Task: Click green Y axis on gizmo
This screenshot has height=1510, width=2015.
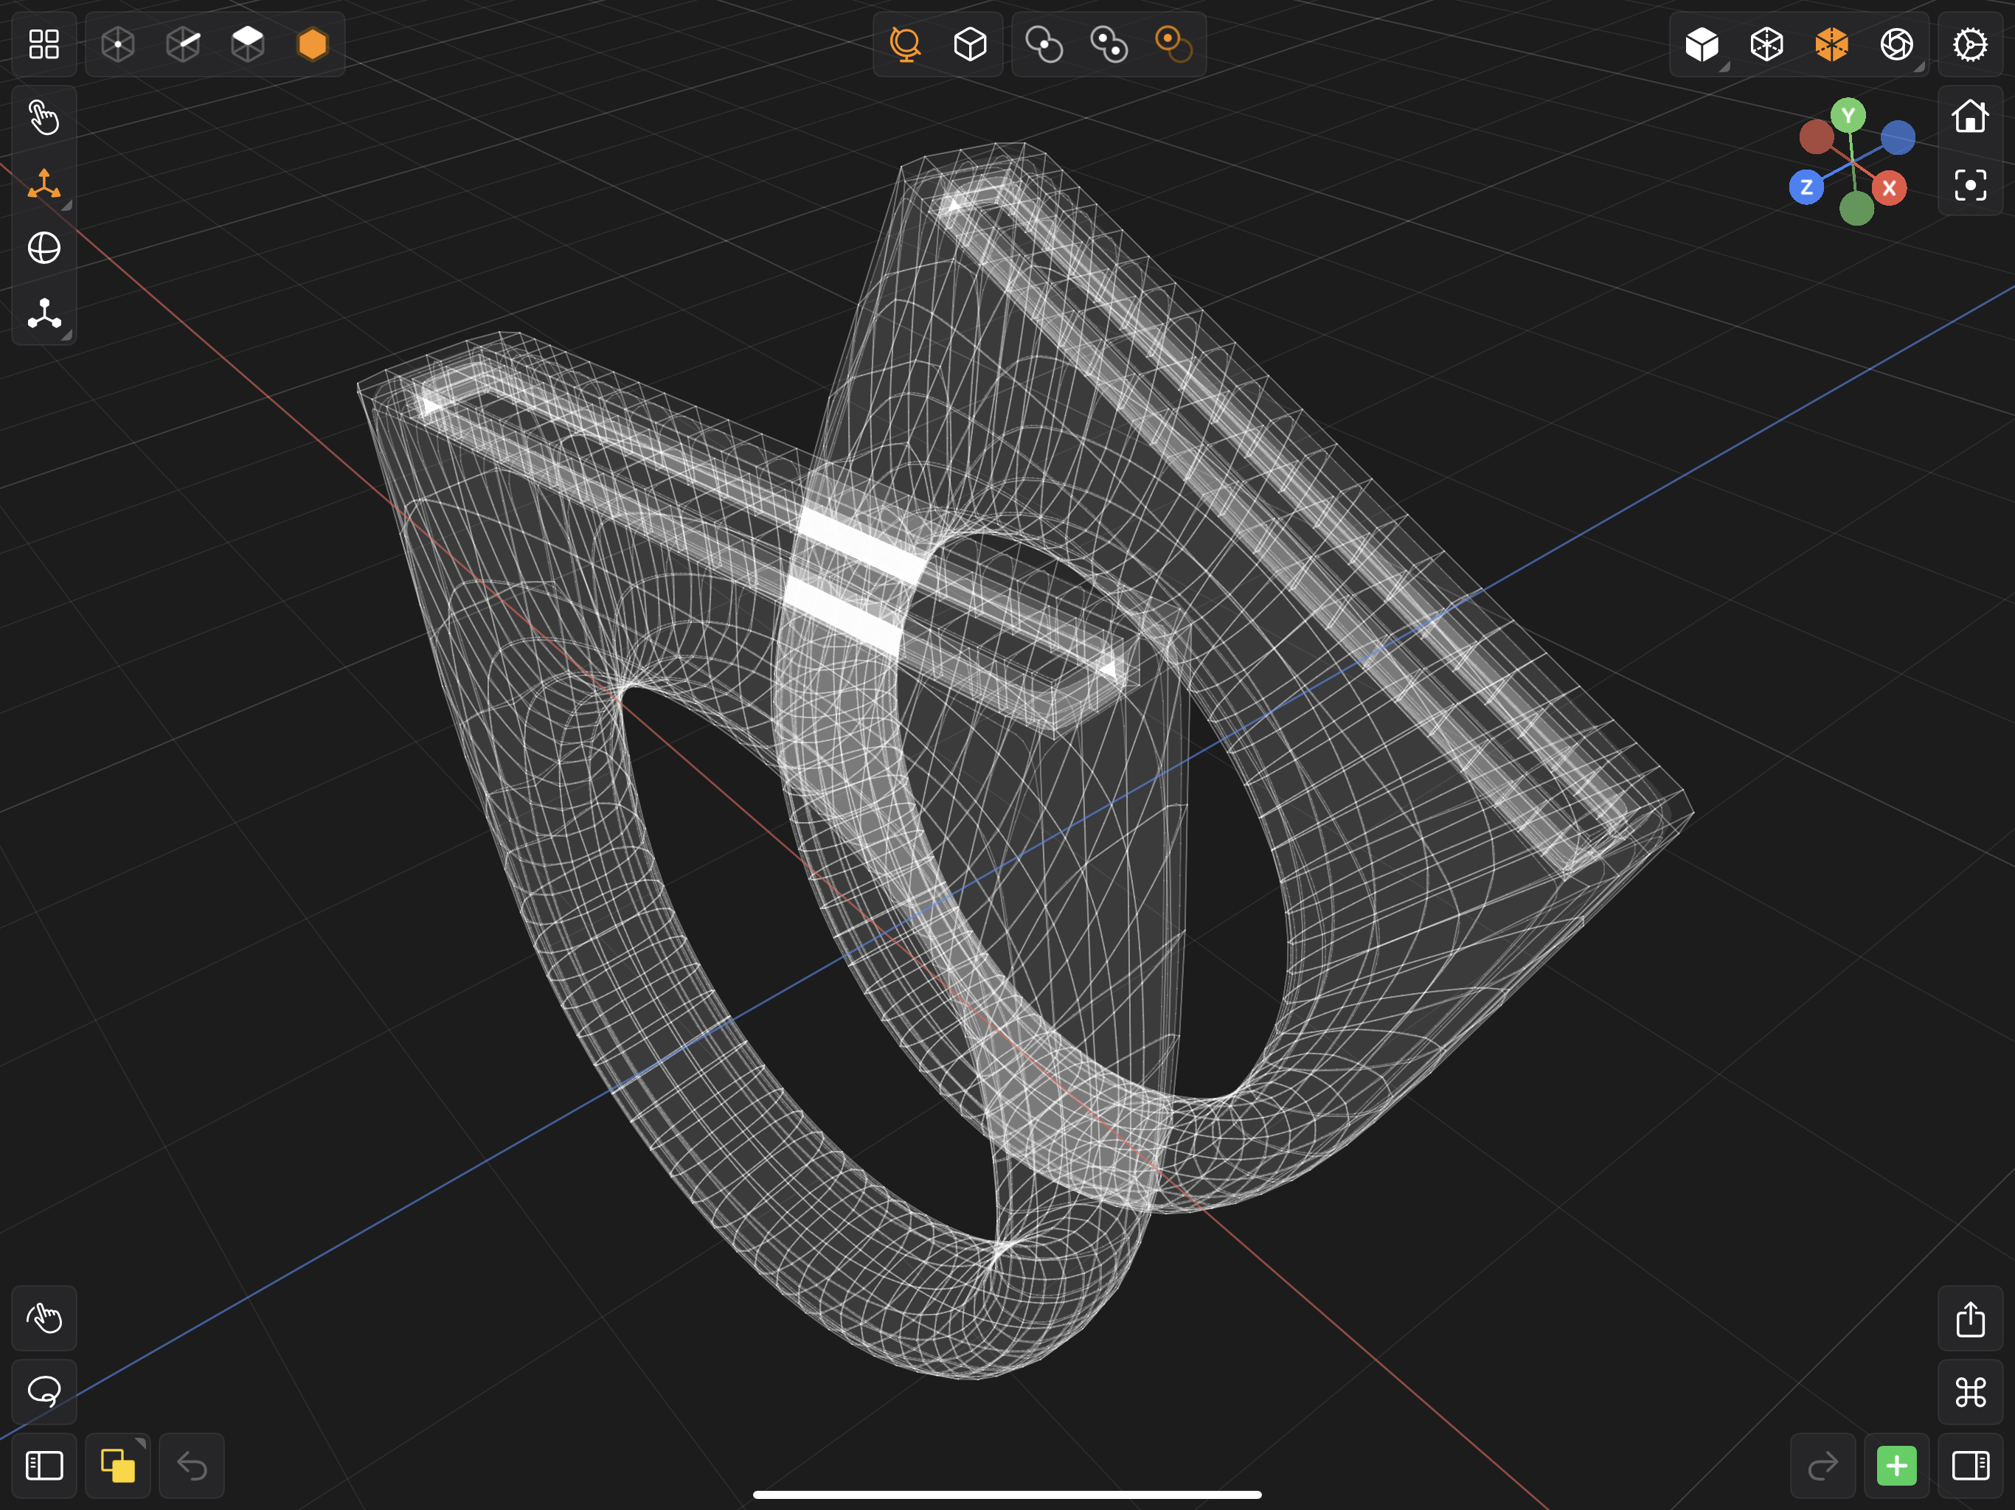Action: tap(1848, 116)
